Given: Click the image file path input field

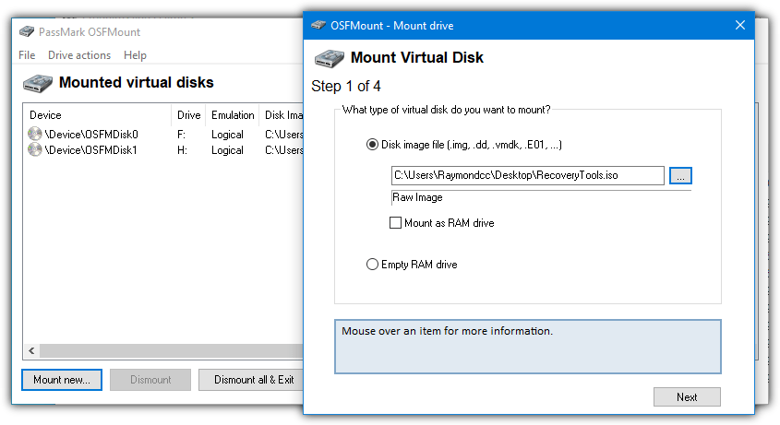Looking at the screenshot, I should 528,175.
